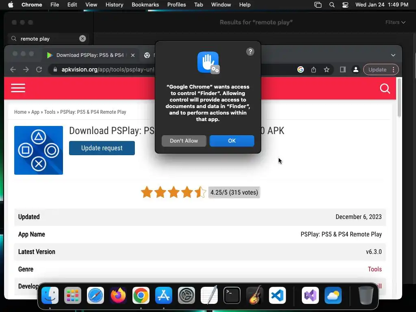Open Visual Studio Code from the Dock
416x312 pixels.
click(x=277, y=295)
